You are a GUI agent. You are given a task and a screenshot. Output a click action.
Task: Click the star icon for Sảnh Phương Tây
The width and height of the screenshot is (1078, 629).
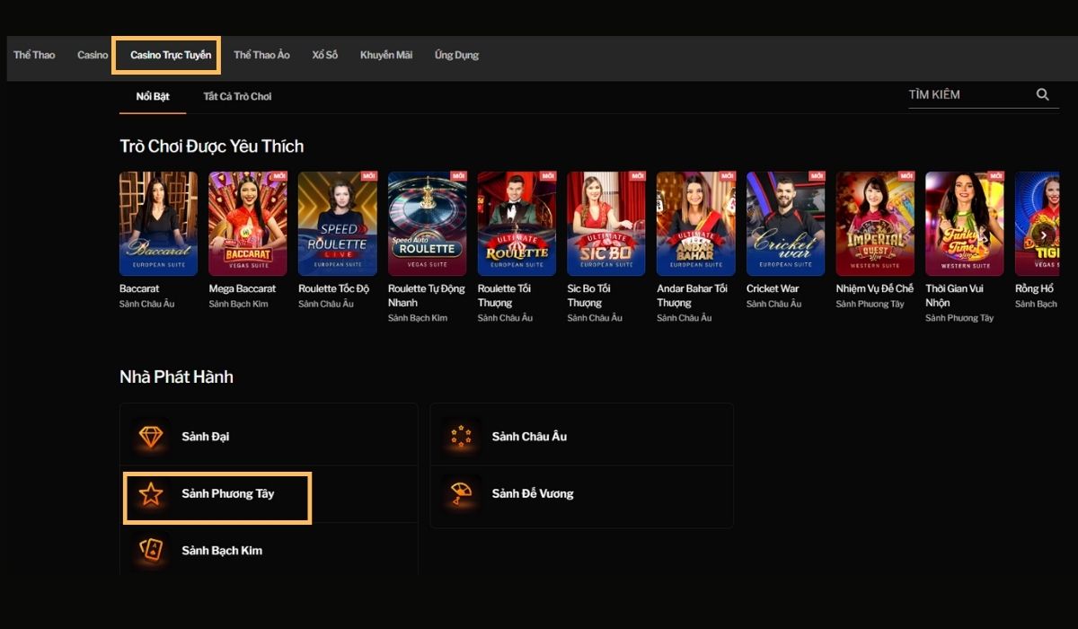point(151,493)
